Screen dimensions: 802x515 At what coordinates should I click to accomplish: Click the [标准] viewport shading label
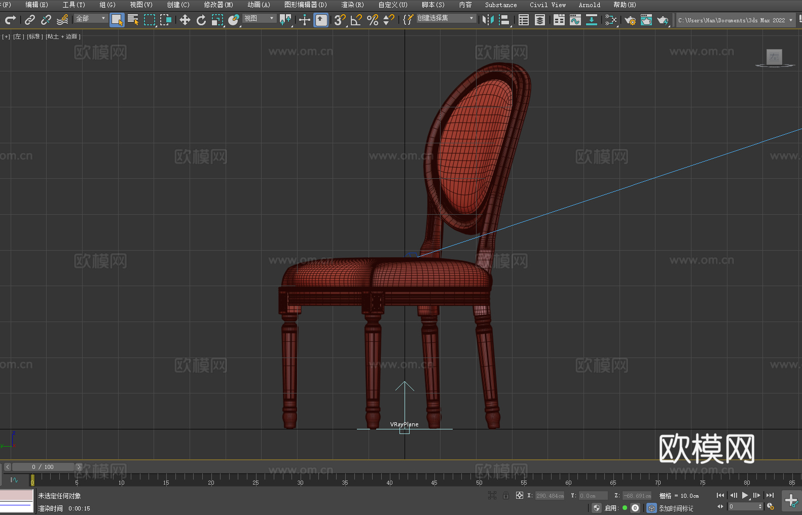[35, 36]
